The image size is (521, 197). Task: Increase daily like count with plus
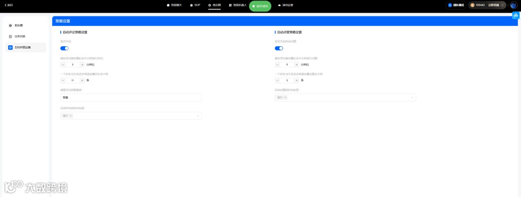297,80
